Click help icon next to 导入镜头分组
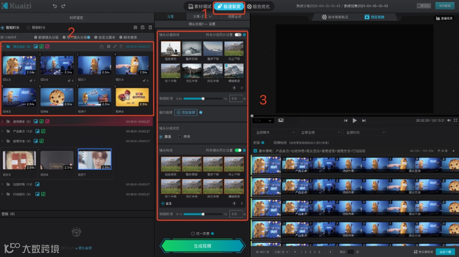459x257 pixels. [88, 37]
